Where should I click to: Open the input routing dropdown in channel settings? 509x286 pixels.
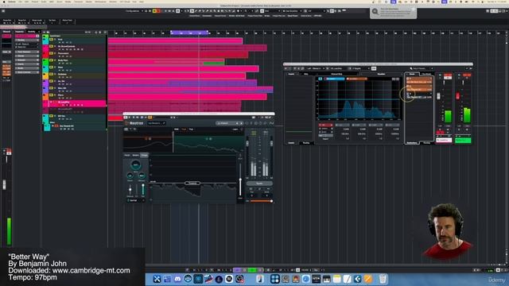pyautogui.click(x=315, y=68)
